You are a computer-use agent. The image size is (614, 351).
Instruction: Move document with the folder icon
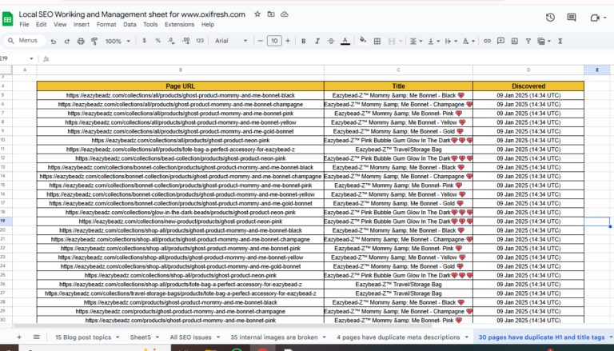coord(271,14)
